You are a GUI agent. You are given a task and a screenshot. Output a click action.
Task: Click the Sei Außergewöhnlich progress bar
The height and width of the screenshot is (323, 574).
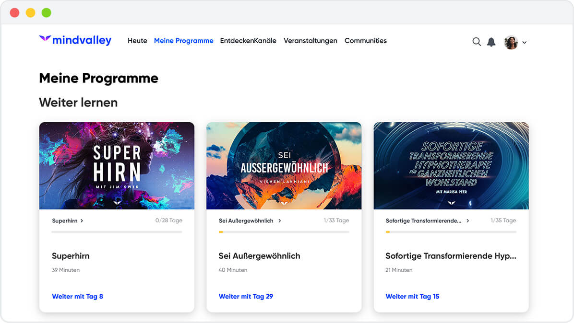284,232
